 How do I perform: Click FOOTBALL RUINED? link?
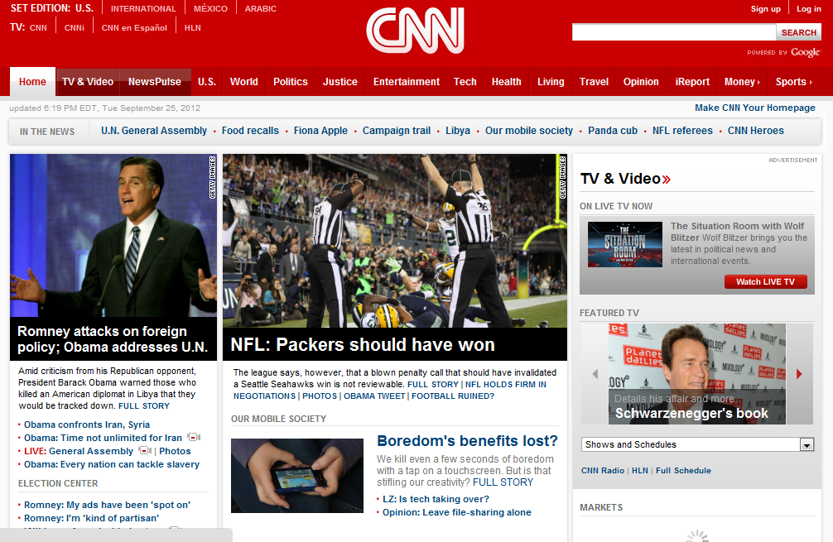click(453, 396)
